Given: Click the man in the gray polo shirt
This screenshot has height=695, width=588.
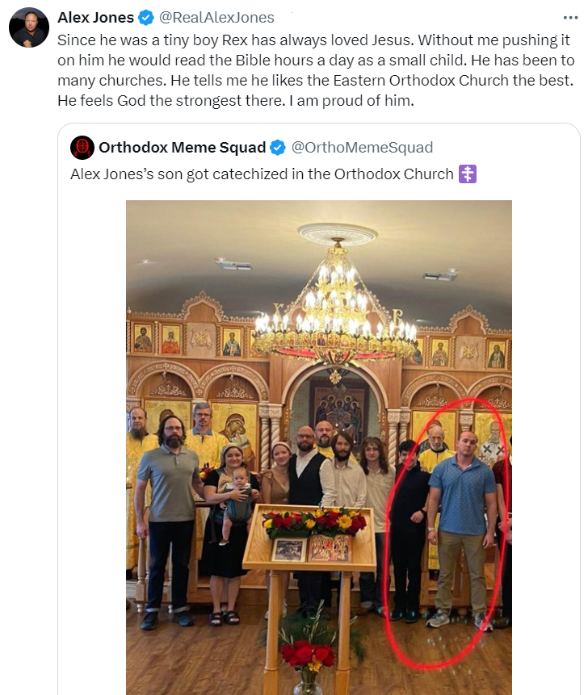Looking at the screenshot, I should [170, 521].
